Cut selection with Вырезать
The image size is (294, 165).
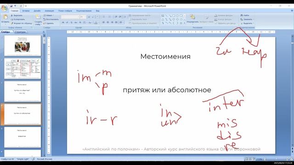click(17, 15)
